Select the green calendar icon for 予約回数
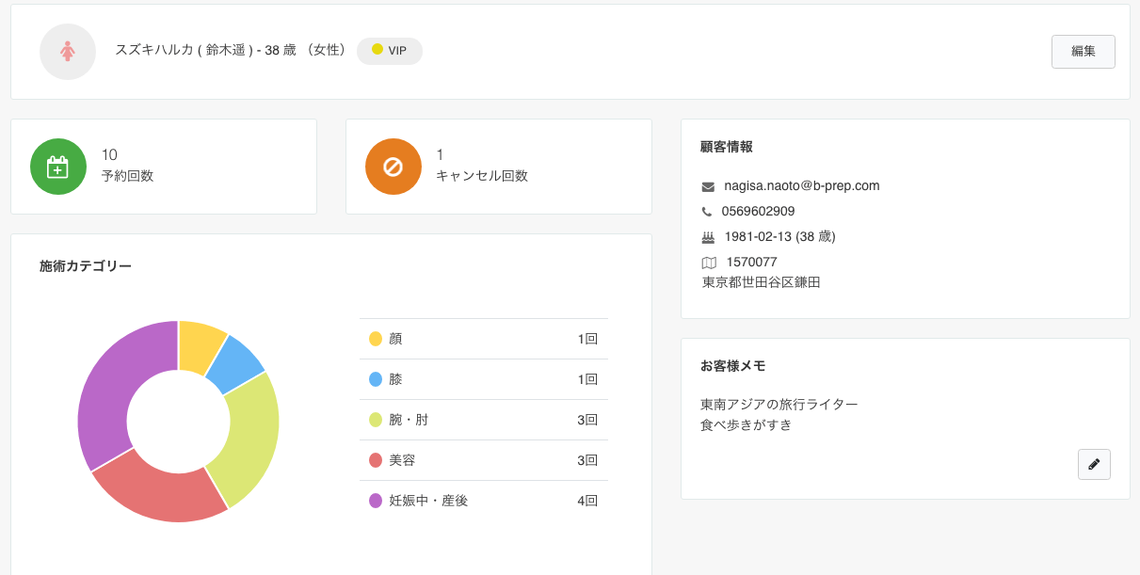 57,166
